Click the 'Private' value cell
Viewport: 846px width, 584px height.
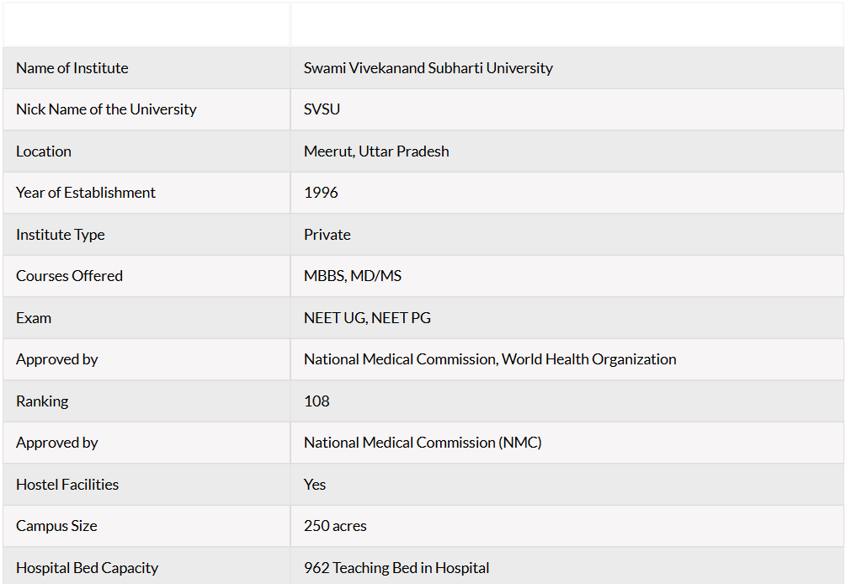pyautogui.click(x=567, y=235)
